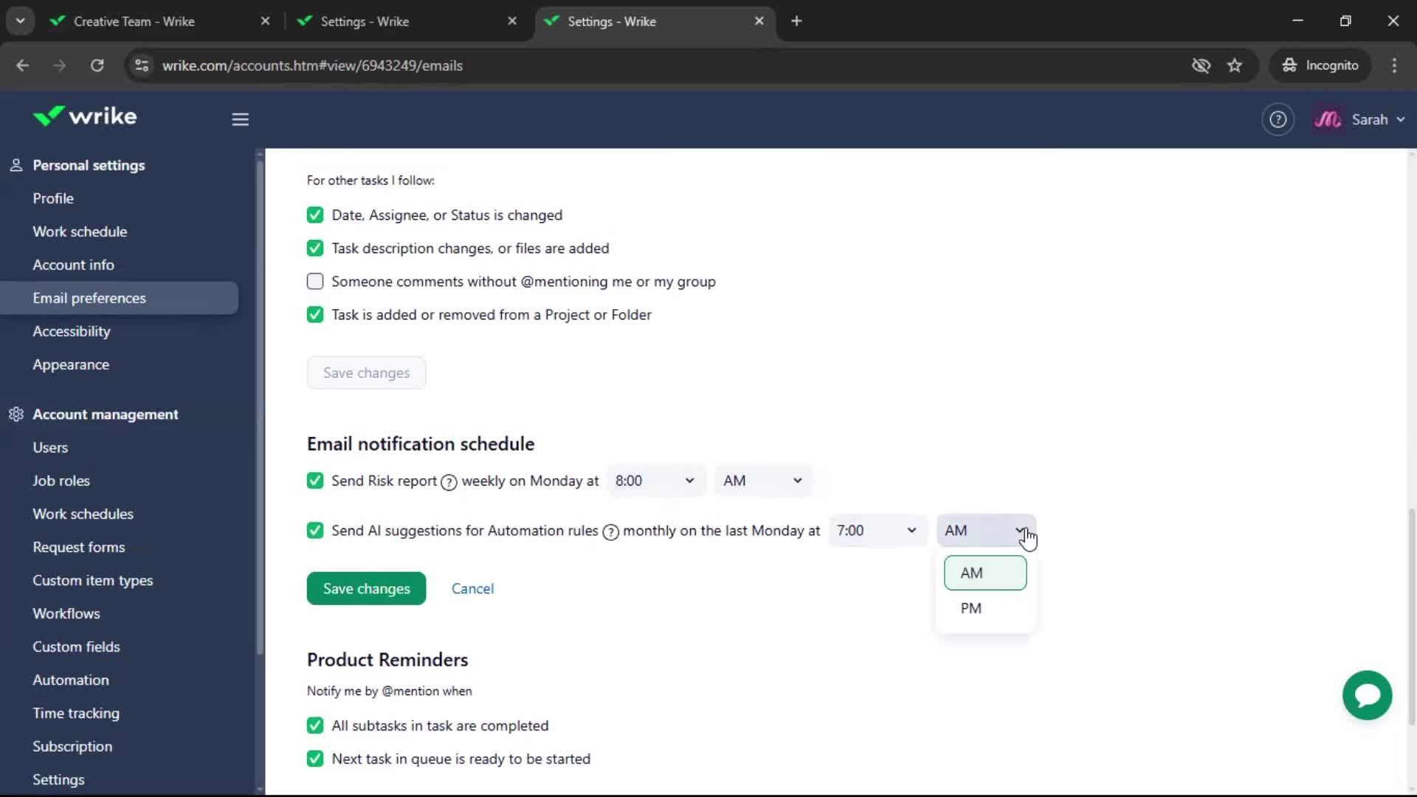
Task: Open Automation settings
Action: (x=71, y=680)
